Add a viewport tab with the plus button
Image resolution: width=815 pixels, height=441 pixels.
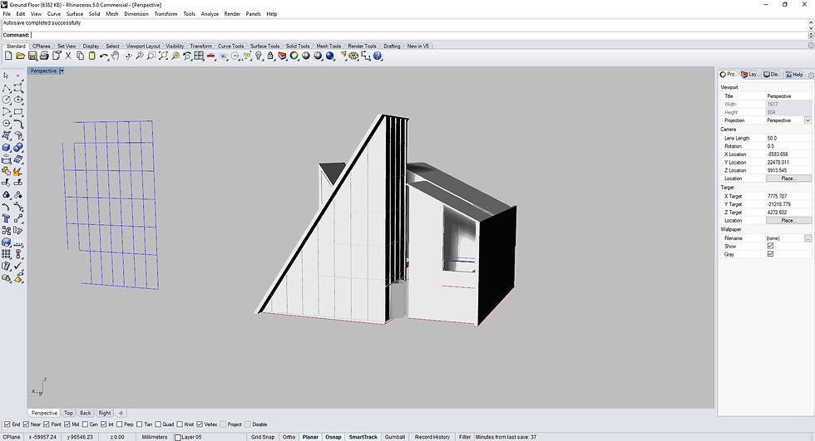point(121,413)
